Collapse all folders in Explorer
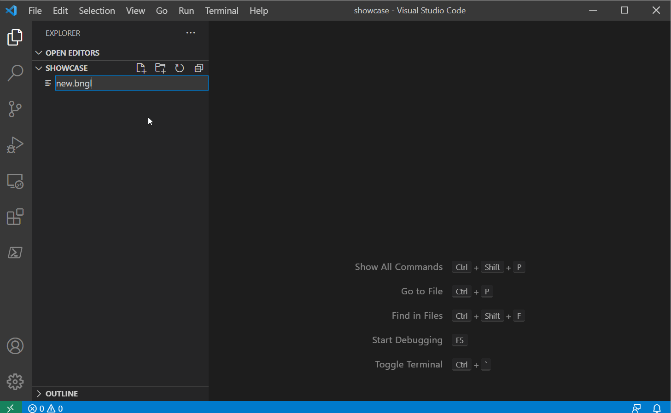 click(199, 68)
